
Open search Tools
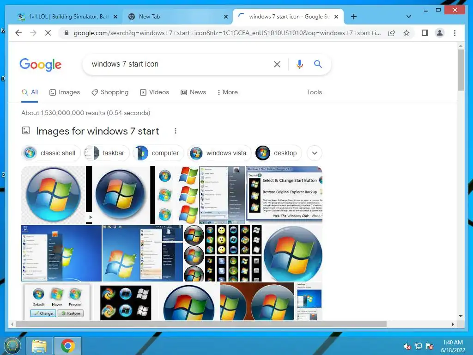point(314,92)
